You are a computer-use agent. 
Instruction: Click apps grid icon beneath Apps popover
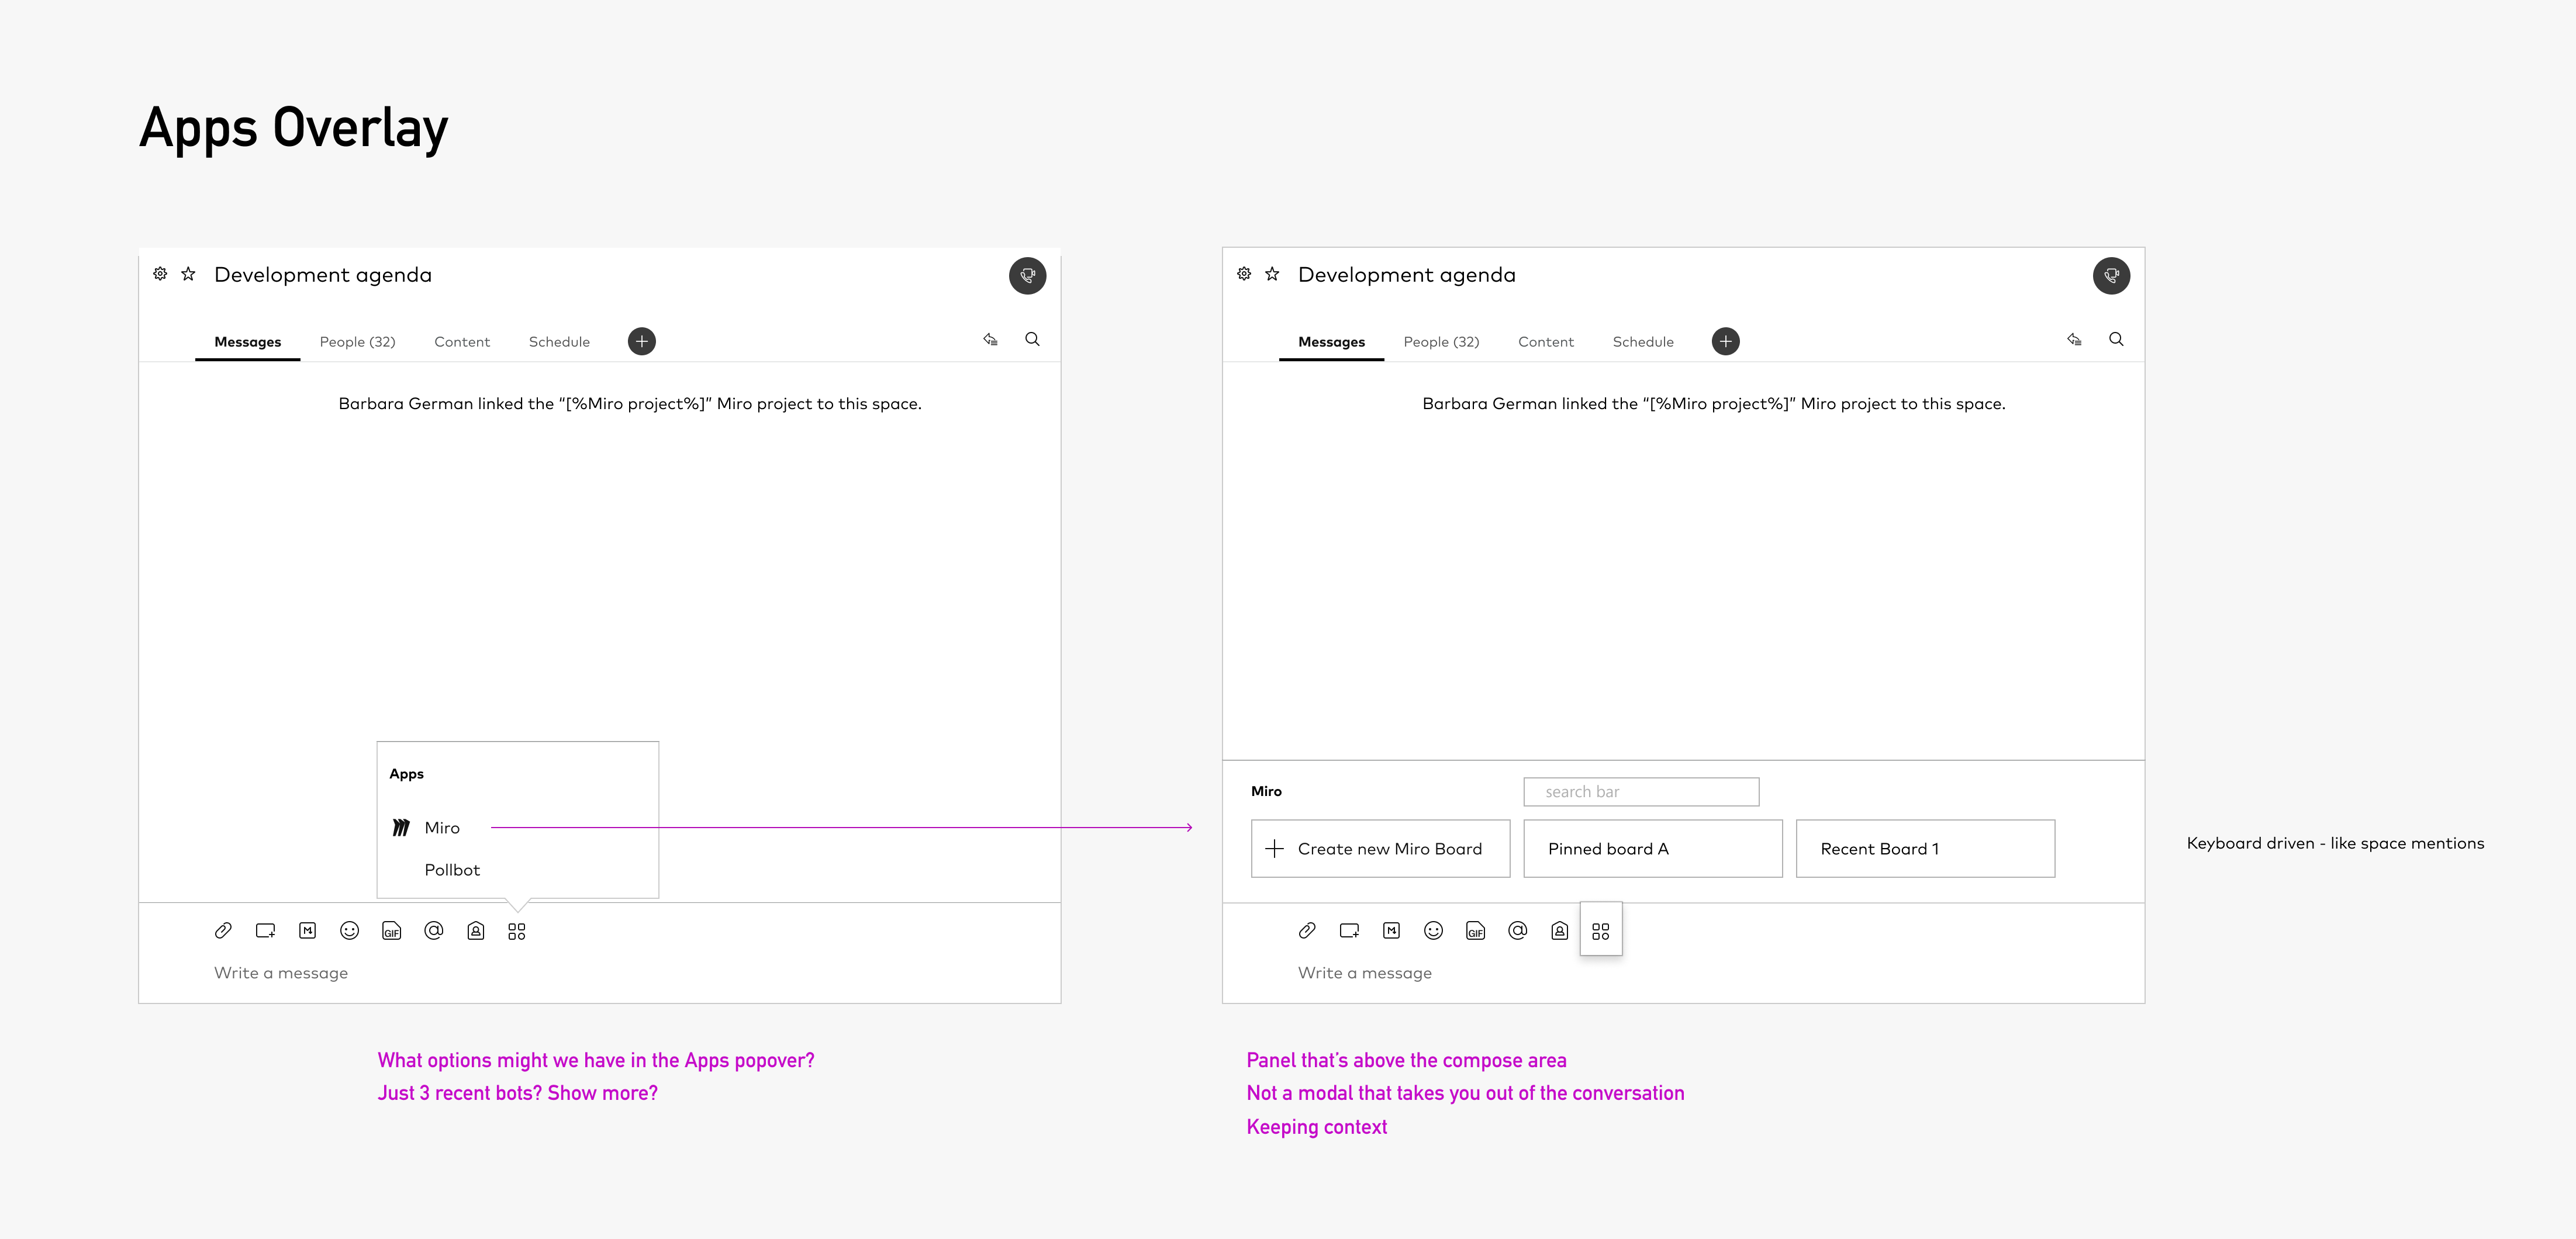(x=516, y=930)
